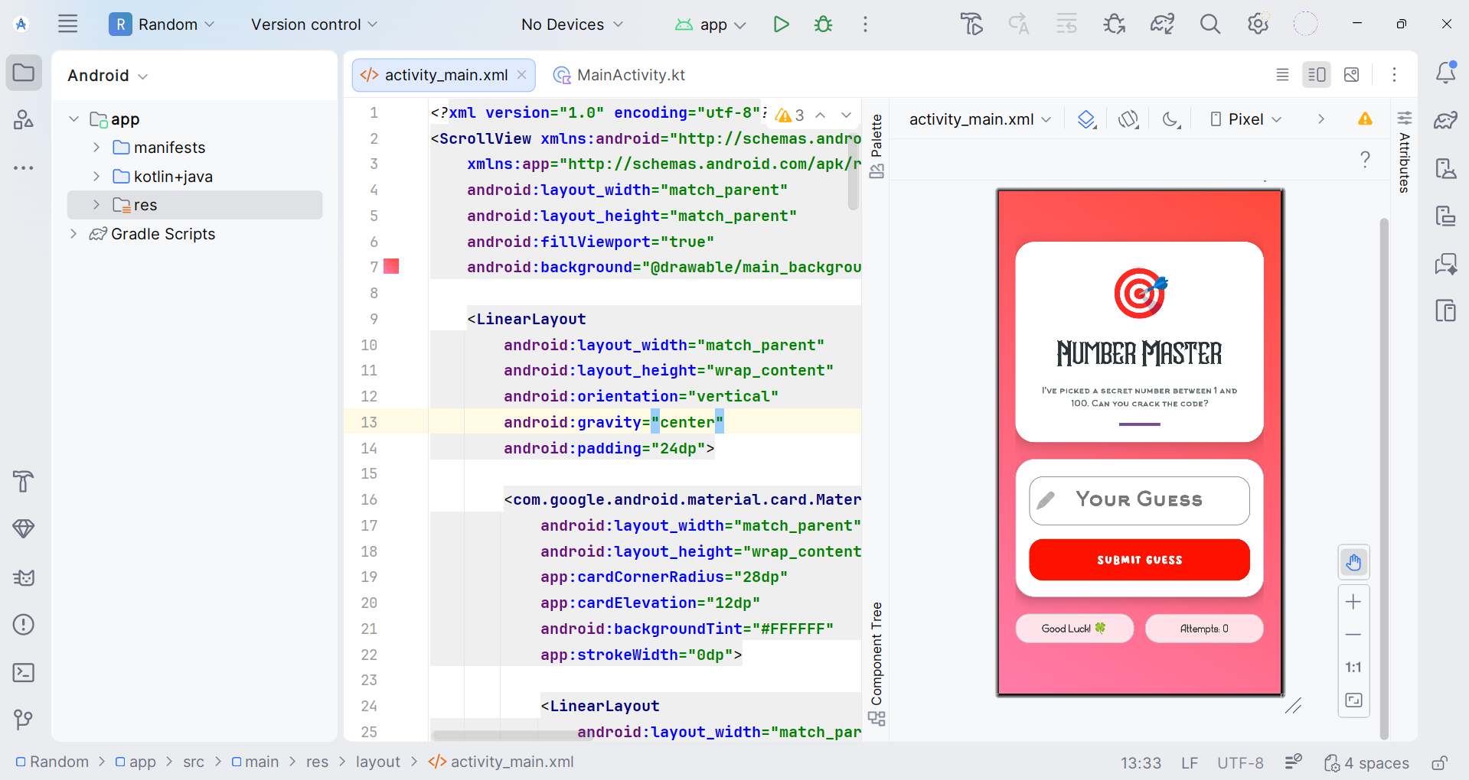Expand the kotlin+java folder
The width and height of the screenshot is (1469, 780).
point(96,177)
